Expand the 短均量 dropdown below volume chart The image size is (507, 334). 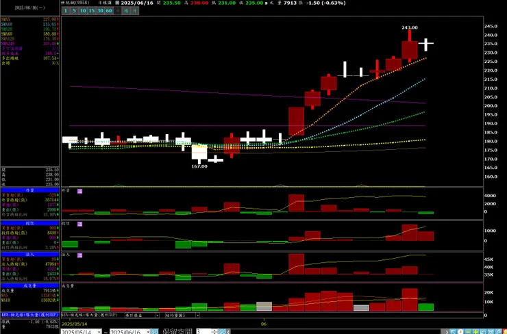(x=197, y=316)
